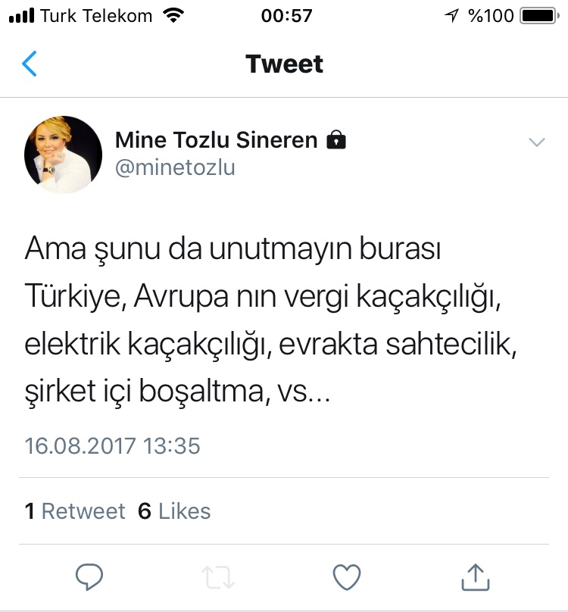Open Mine Tozlu Sineren's profile picture
Image resolution: width=568 pixels, height=612 pixels.
[x=64, y=155]
